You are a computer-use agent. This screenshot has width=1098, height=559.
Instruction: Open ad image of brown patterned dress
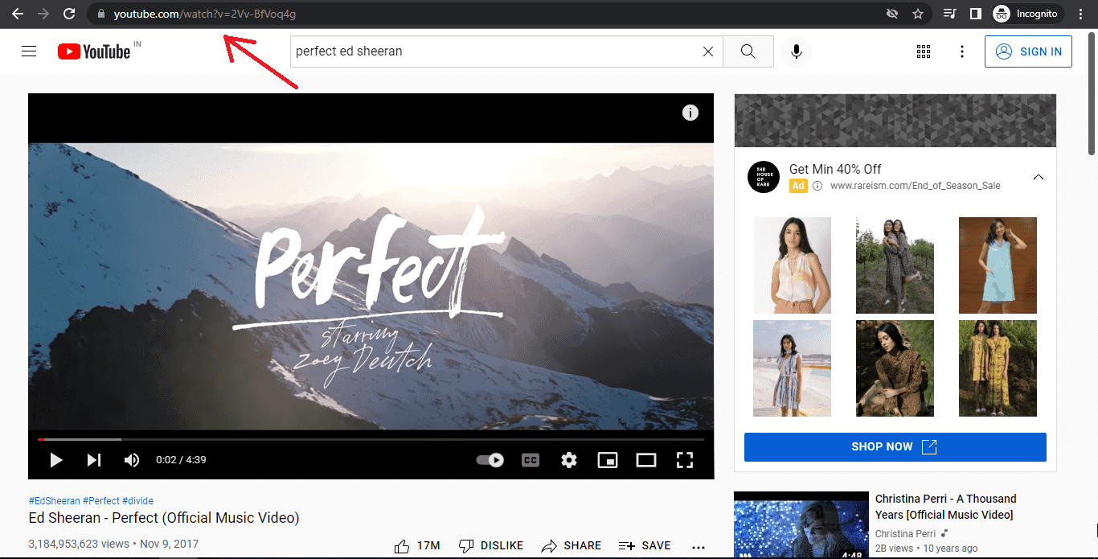coord(895,368)
